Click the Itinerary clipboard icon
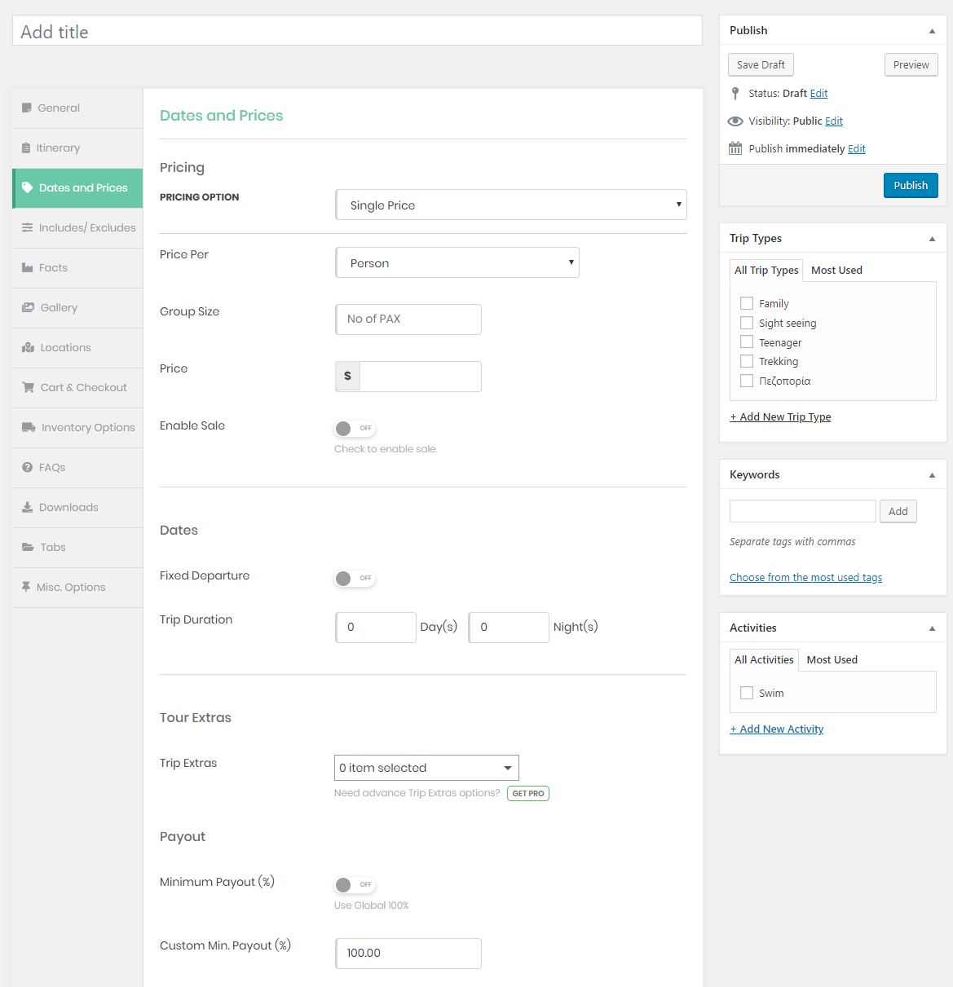The width and height of the screenshot is (953, 987). 26,148
